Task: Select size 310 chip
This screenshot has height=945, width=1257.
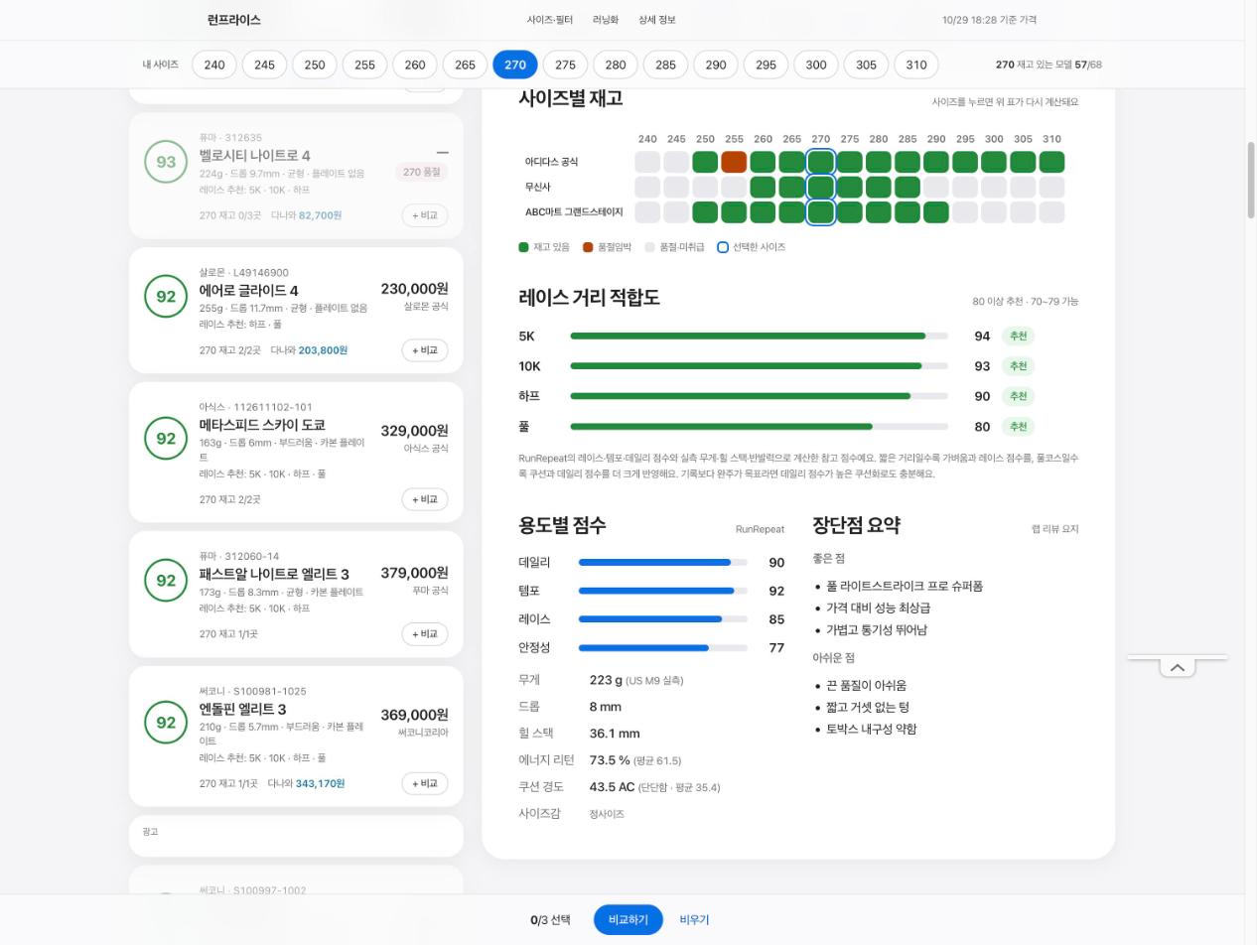Action: pyautogui.click(x=916, y=65)
